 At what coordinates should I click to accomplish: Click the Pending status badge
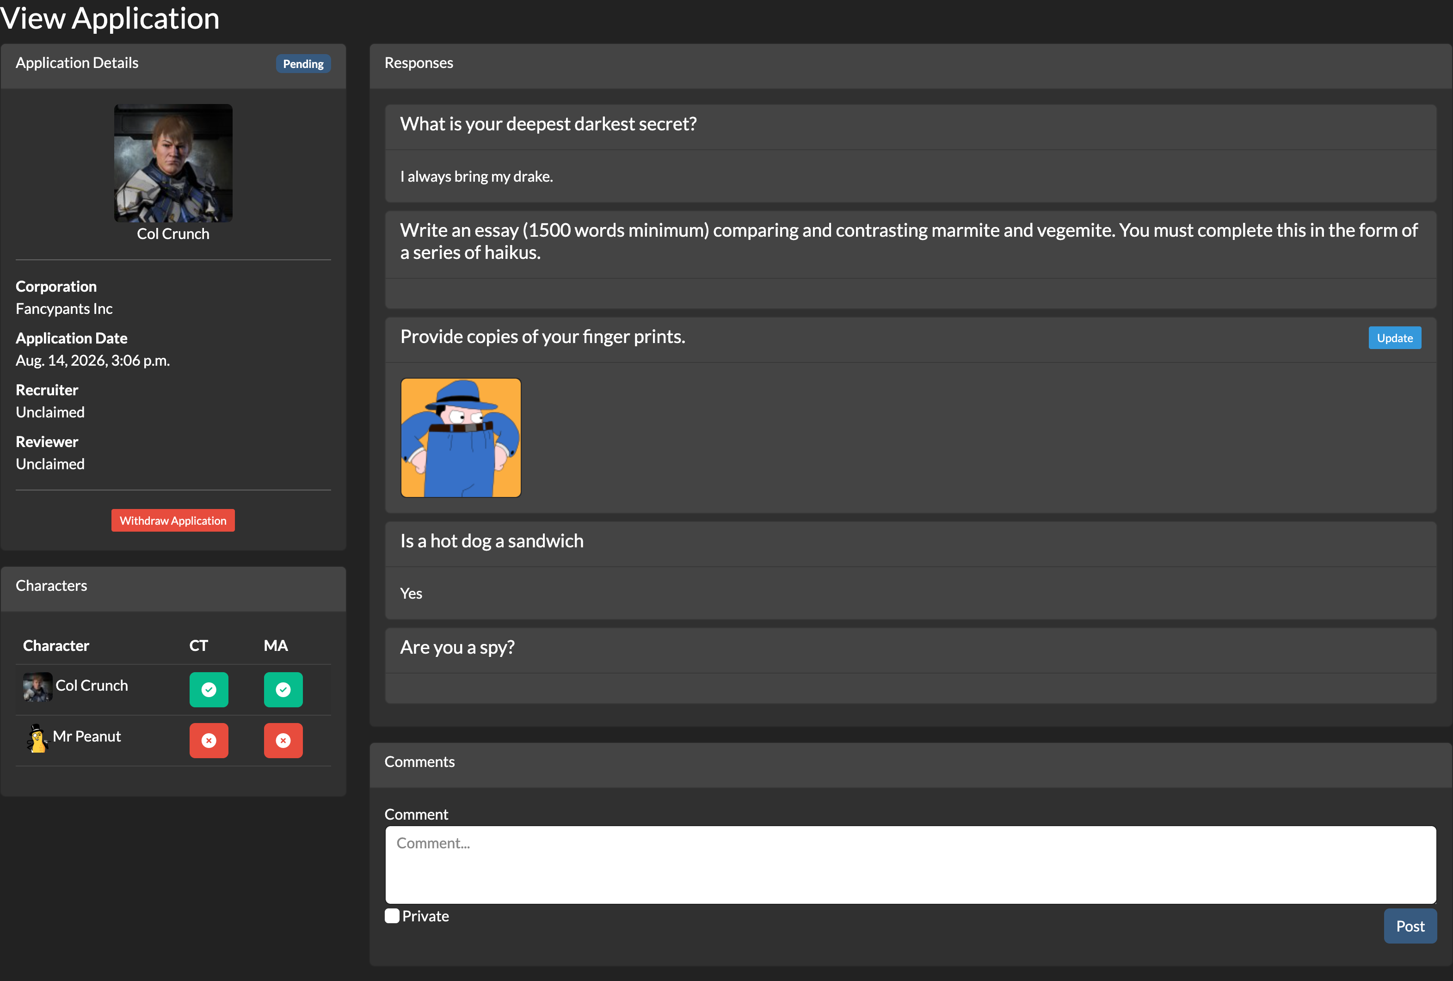tap(303, 64)
